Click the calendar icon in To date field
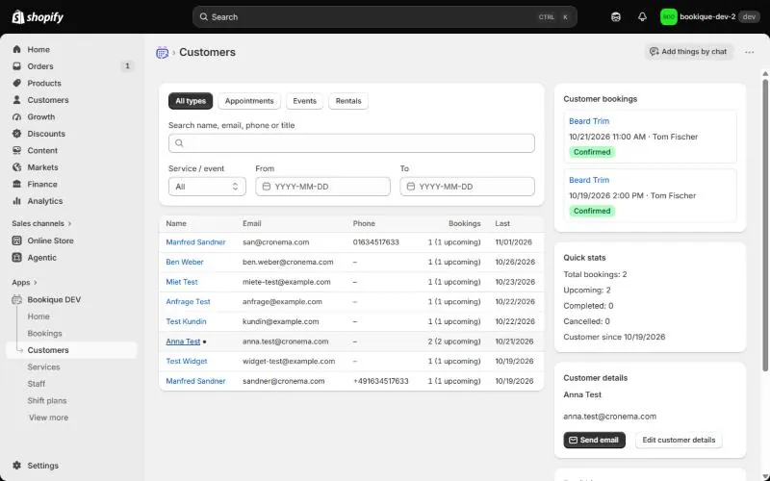The height and width of the screenshot is (481, 770). point(411,187)
